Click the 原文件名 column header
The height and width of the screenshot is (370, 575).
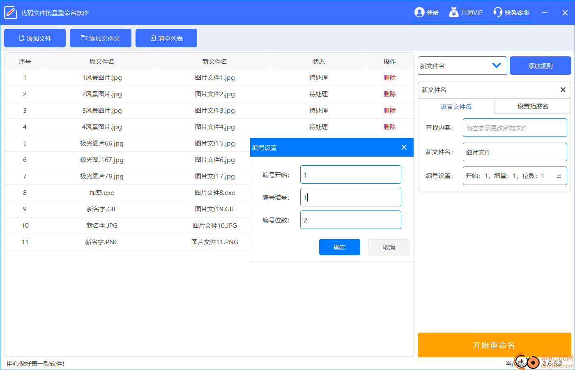[x=102, y=61]
